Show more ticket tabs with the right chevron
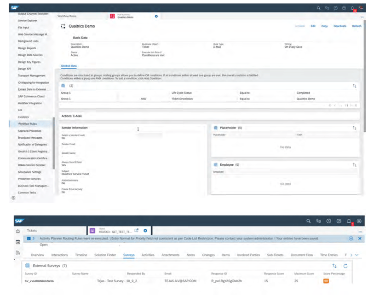Viewport: 368px width, 297px height. pyautogui.click(x=351, y=255)
